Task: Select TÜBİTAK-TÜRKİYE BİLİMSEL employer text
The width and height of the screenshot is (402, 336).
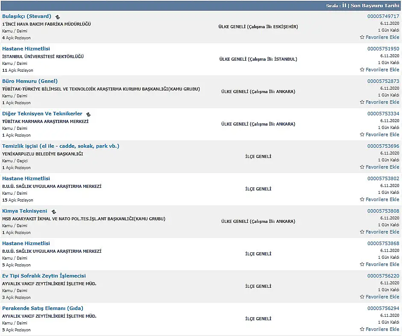Action: point(101,89)
